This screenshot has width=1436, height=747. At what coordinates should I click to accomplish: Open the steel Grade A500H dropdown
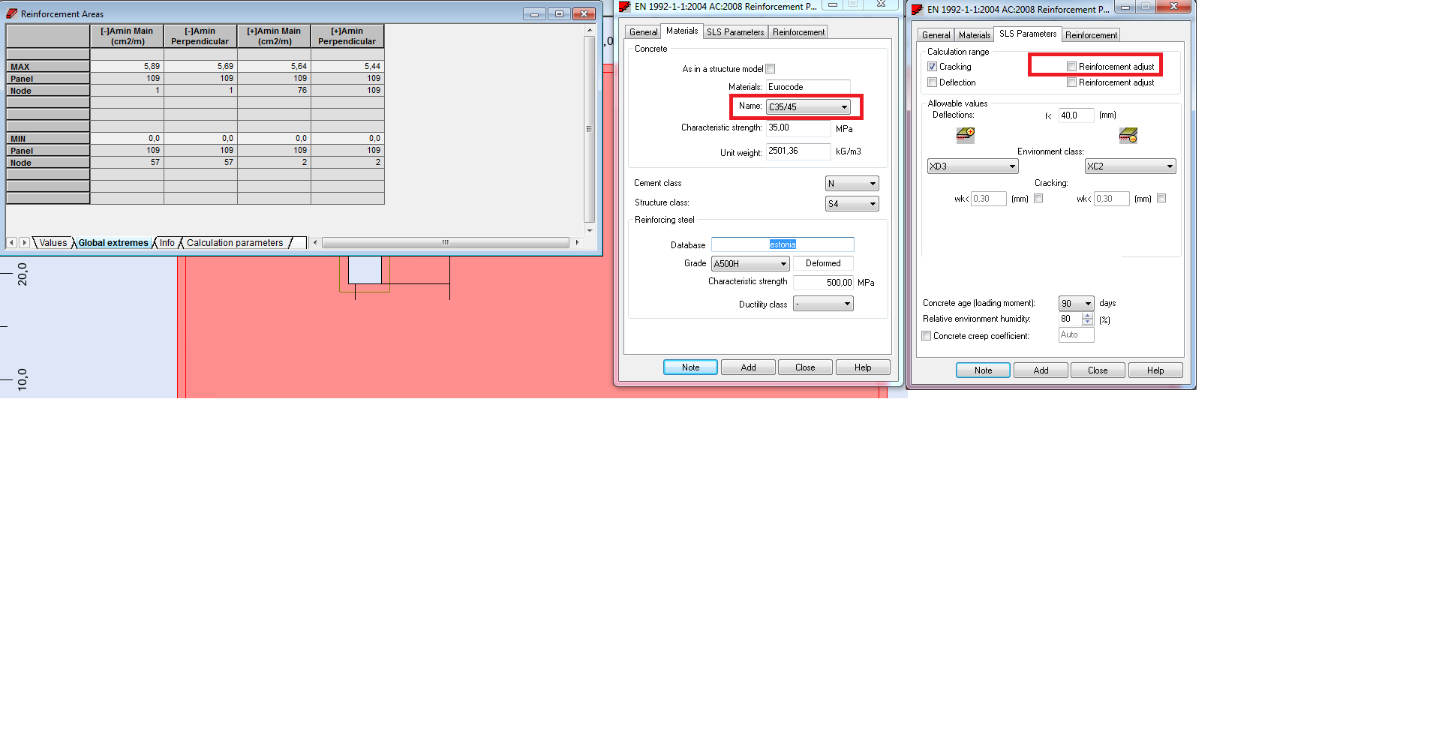tap(750, 264)
